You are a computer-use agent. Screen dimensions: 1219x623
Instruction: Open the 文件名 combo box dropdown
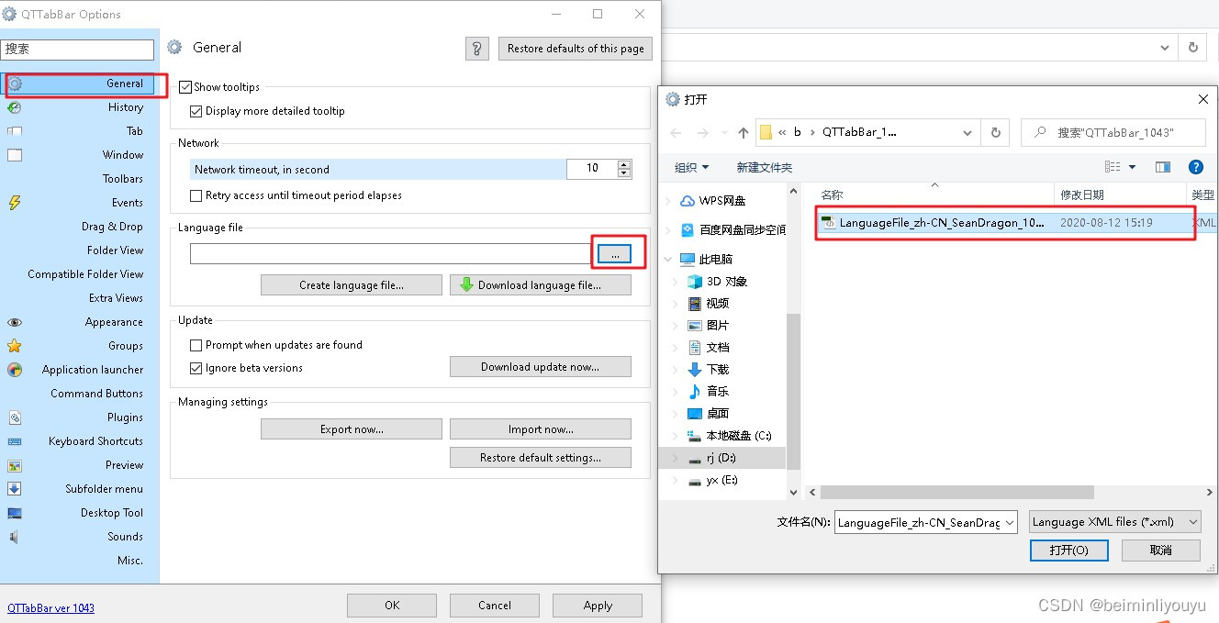pos(1010,522)
